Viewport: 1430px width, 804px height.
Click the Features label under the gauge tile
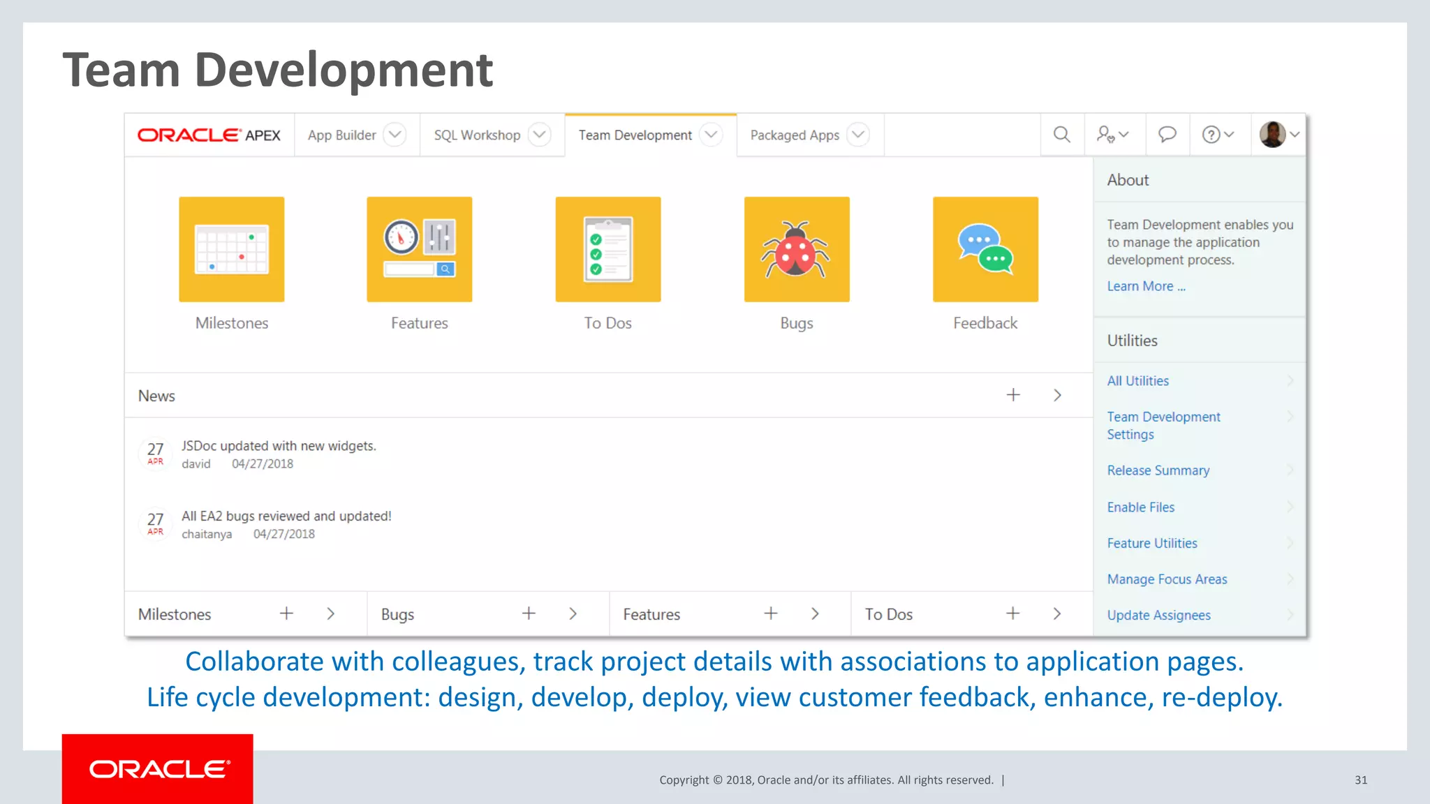point(420,323)
